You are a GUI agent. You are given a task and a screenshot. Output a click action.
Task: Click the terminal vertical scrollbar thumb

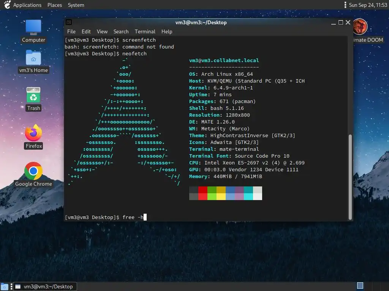pyautogui.click(x=350, y=177)
